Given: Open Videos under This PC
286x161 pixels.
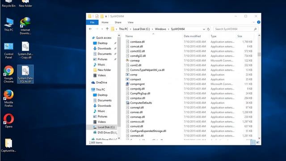Looking at the screenshot, I should (x=101, y=122).
